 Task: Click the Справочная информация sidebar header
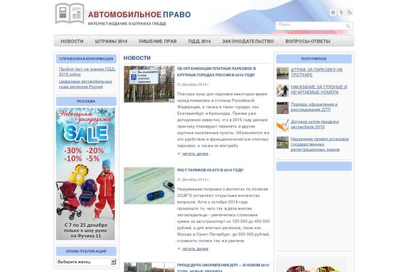[x=86, y=59]
